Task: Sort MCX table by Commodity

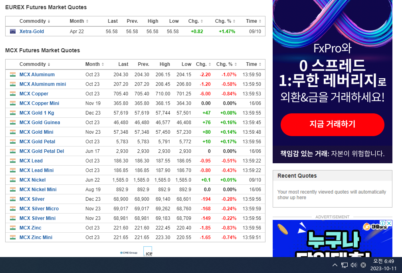Action: point(35,64)
